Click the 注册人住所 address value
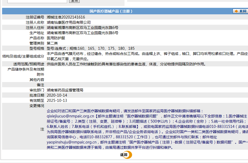Viewport: 248px width, 163px height. coord(82,28)
